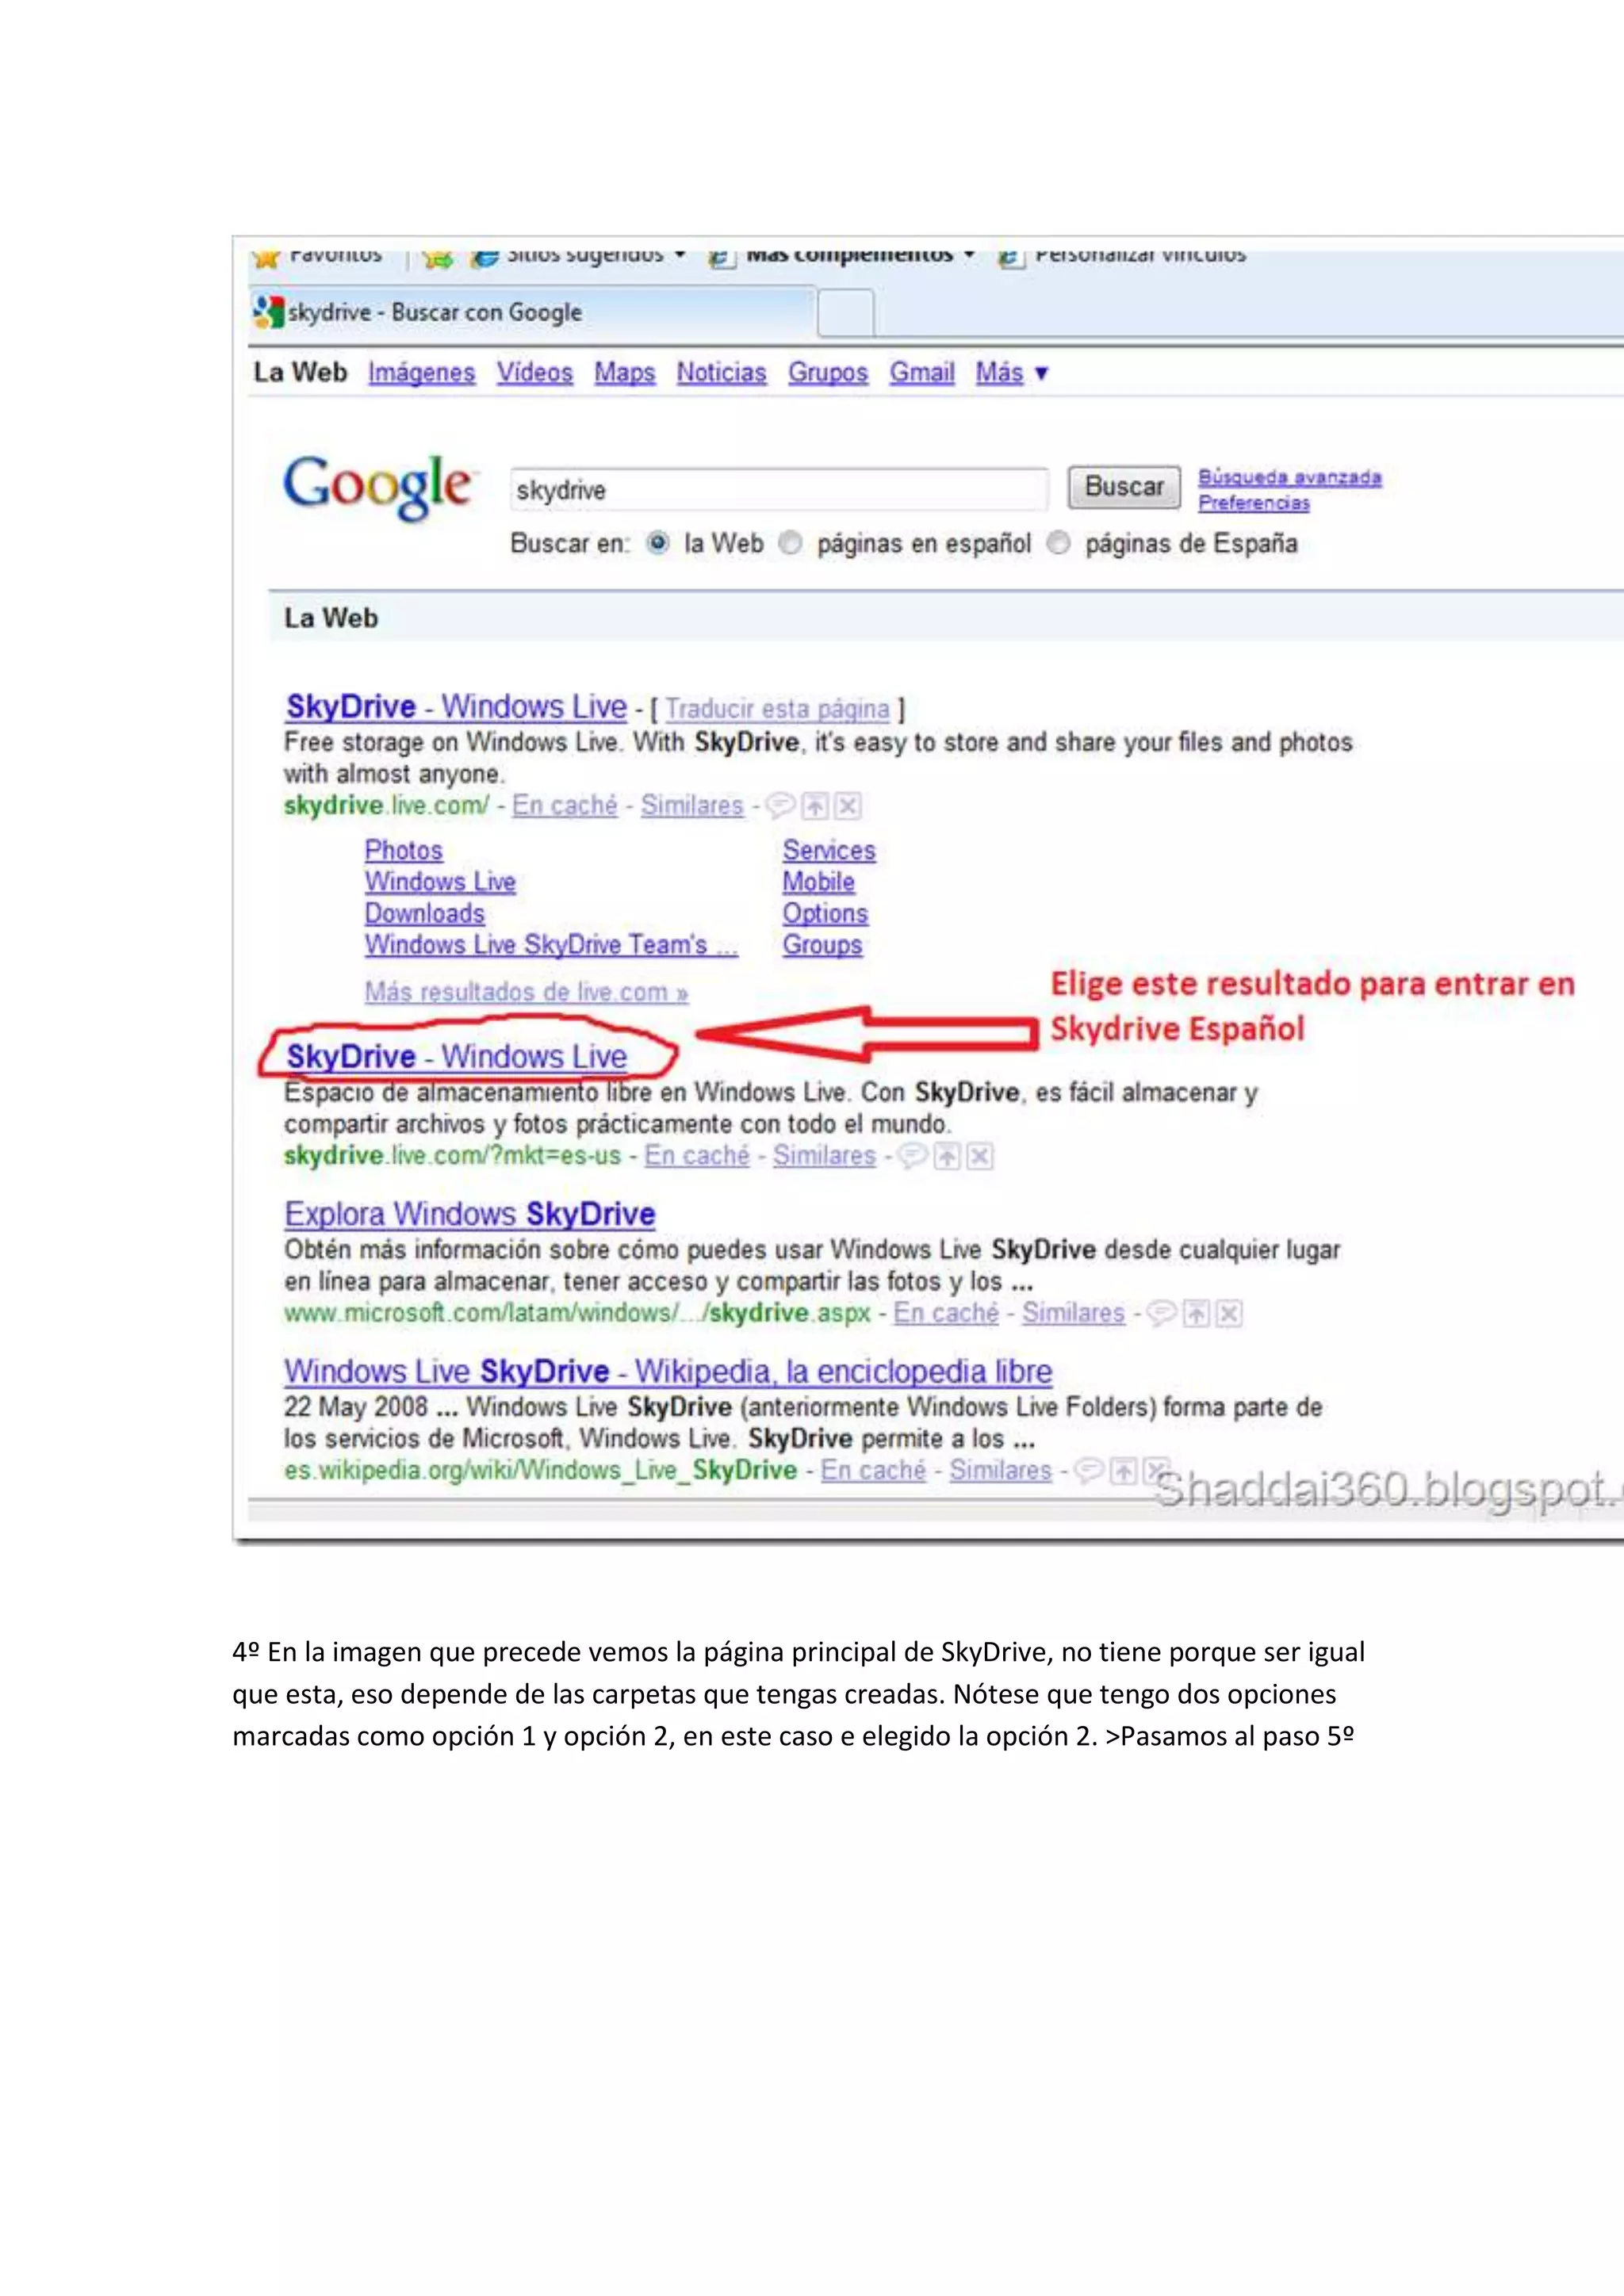1624x2296 pixels.
Task: Open the Services sitelink
Action: (x=829, y=851)
